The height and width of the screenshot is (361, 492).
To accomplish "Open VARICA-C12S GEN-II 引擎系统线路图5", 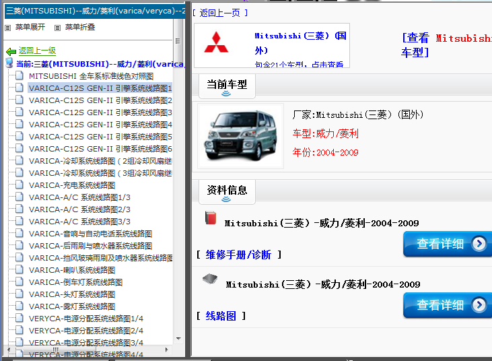I will 100,137.
